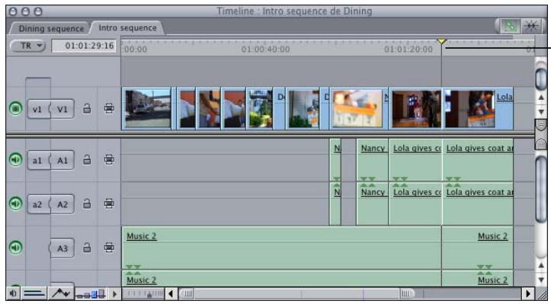
Task: Click the 01:00:40:00 ruler position
Action: pyautogui.click(x=266, y=50)
